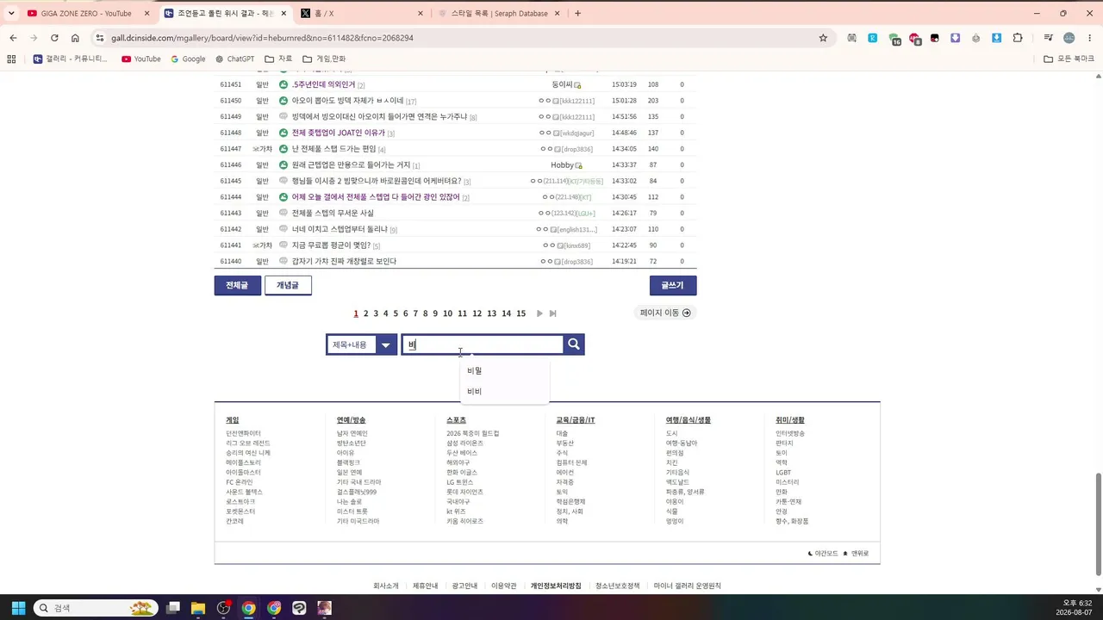Open the 개인정보처리방침 footer link
Viewport: 1103px width, 620px height.
[556, 586]
